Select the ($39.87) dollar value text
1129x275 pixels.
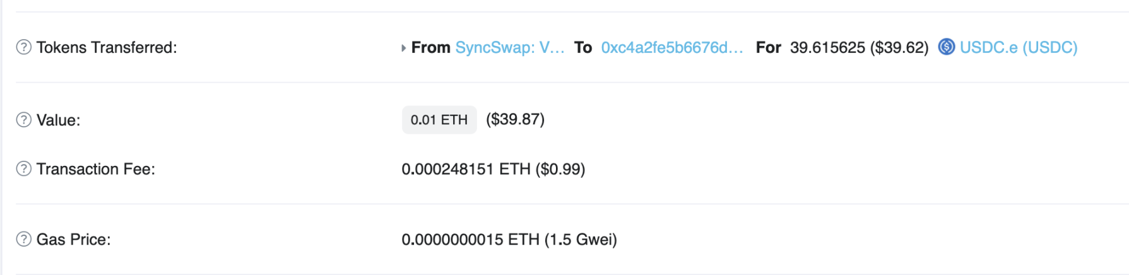click(515, 119)
